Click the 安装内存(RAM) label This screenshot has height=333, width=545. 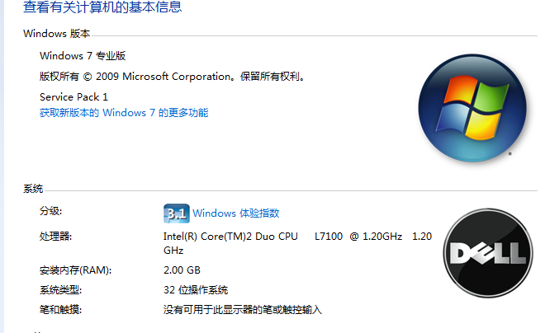[75, 270]
